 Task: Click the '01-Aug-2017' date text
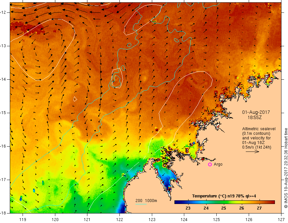[256, 112]
